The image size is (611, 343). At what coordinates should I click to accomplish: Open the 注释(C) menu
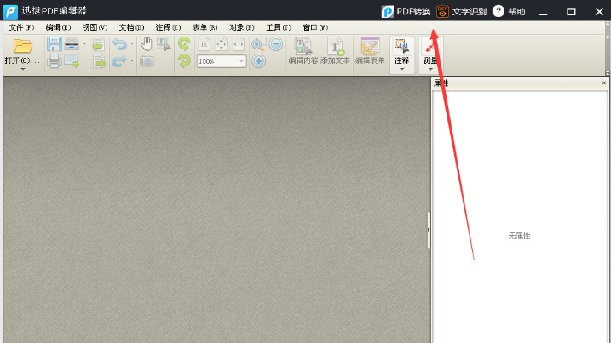click(x=168, y=27)
